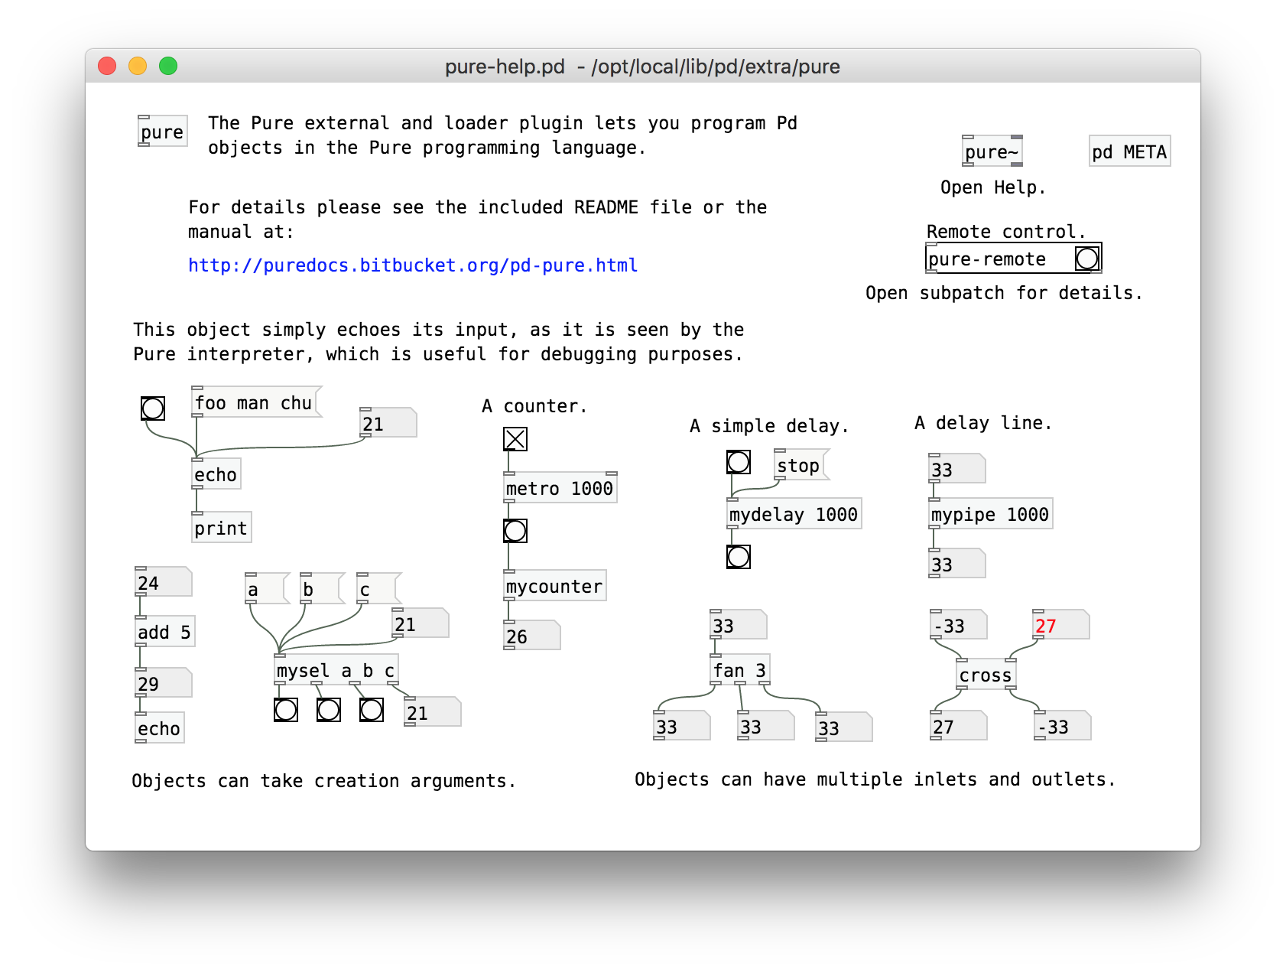Click the green zoom window button

coord(168,67)
